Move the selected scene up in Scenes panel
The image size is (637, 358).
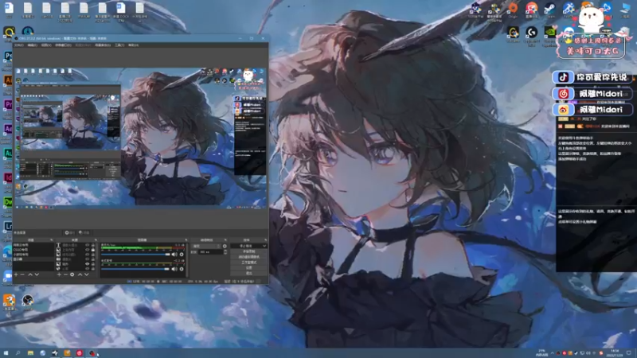[x=30, y=274]
